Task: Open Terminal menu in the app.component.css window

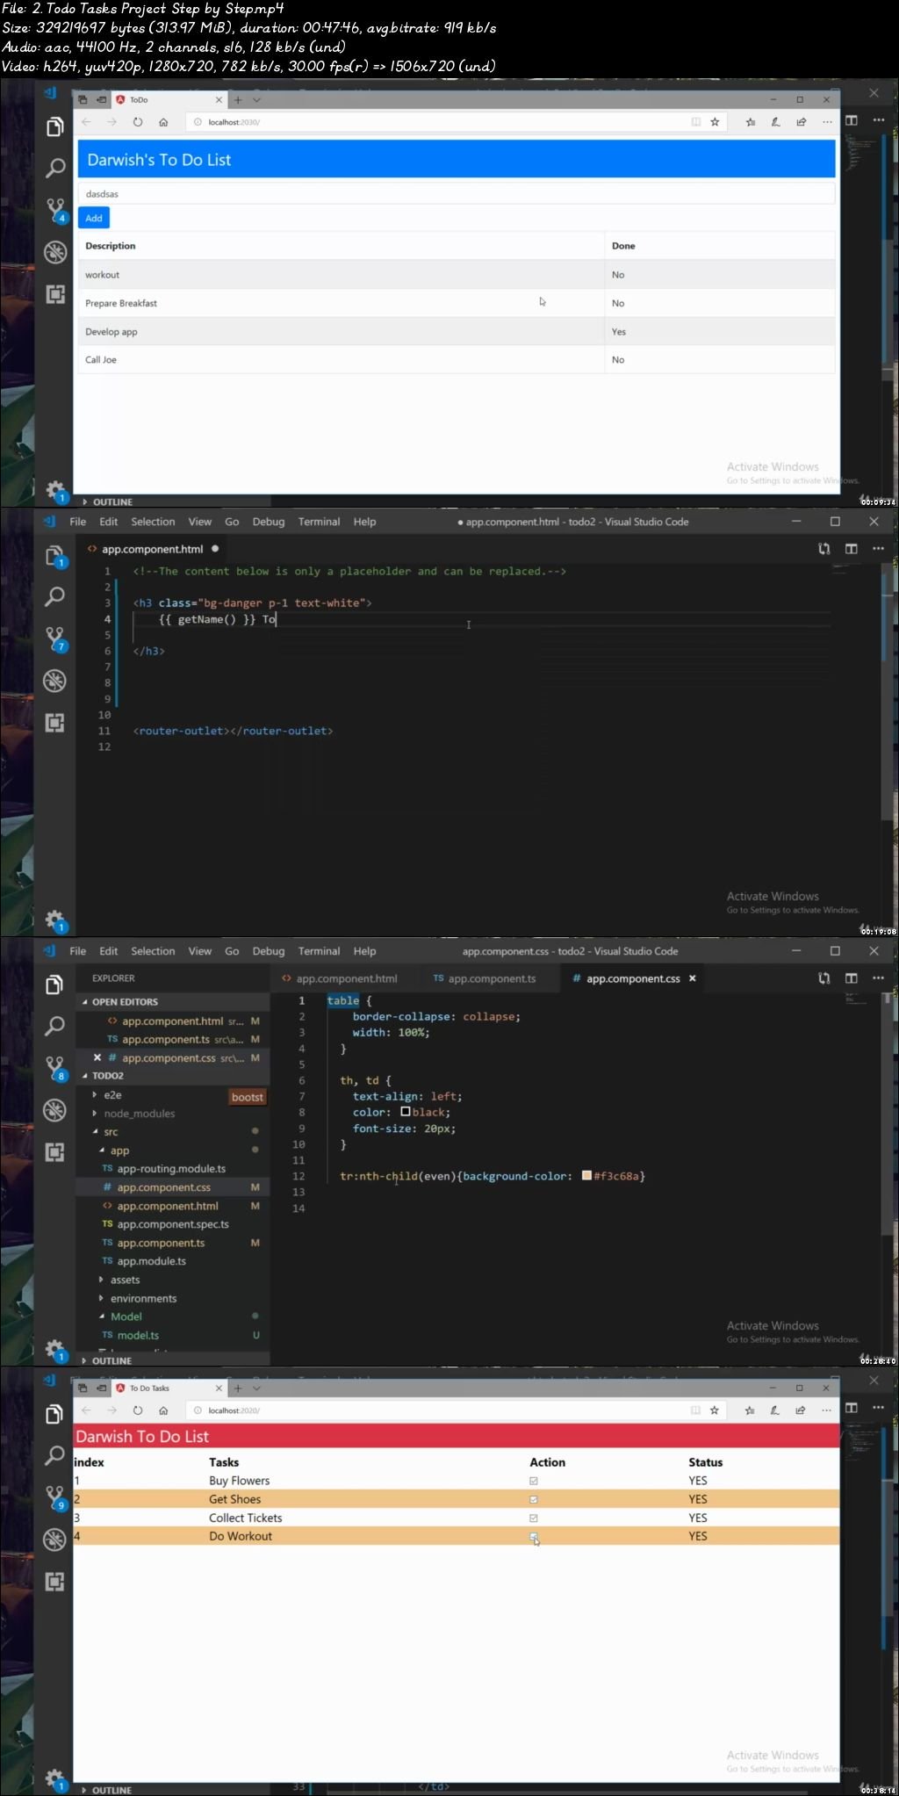Action: 319,951
